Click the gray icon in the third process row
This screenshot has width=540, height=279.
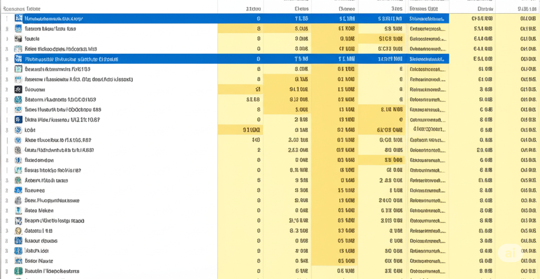tap(18, 39)
